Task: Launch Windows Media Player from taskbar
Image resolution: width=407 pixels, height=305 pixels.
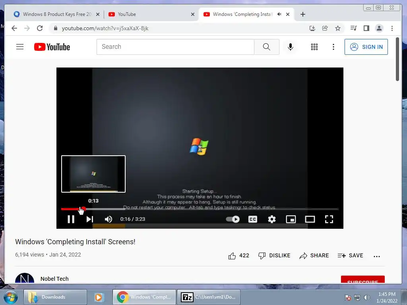Action: (x=99, y=297)
